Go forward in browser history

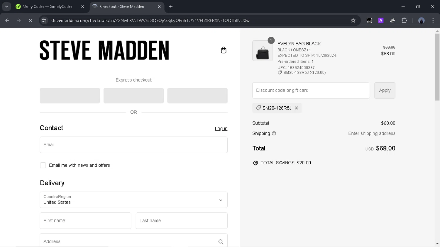point(19,21)
